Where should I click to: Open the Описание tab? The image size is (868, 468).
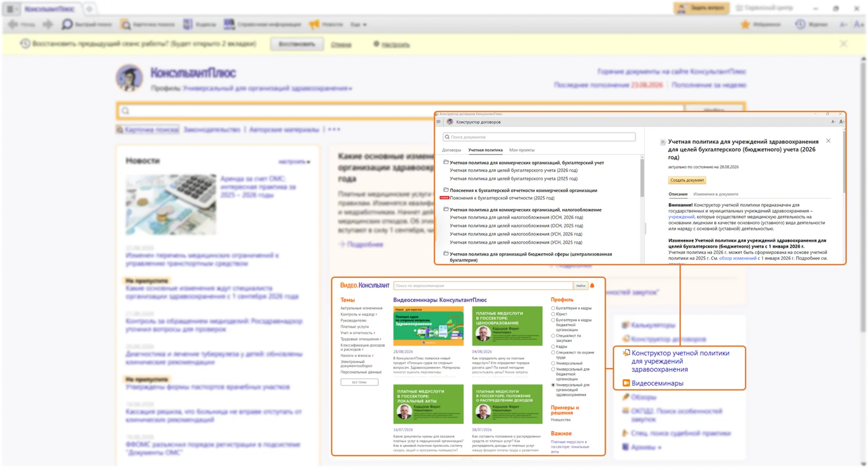point(678,194)
